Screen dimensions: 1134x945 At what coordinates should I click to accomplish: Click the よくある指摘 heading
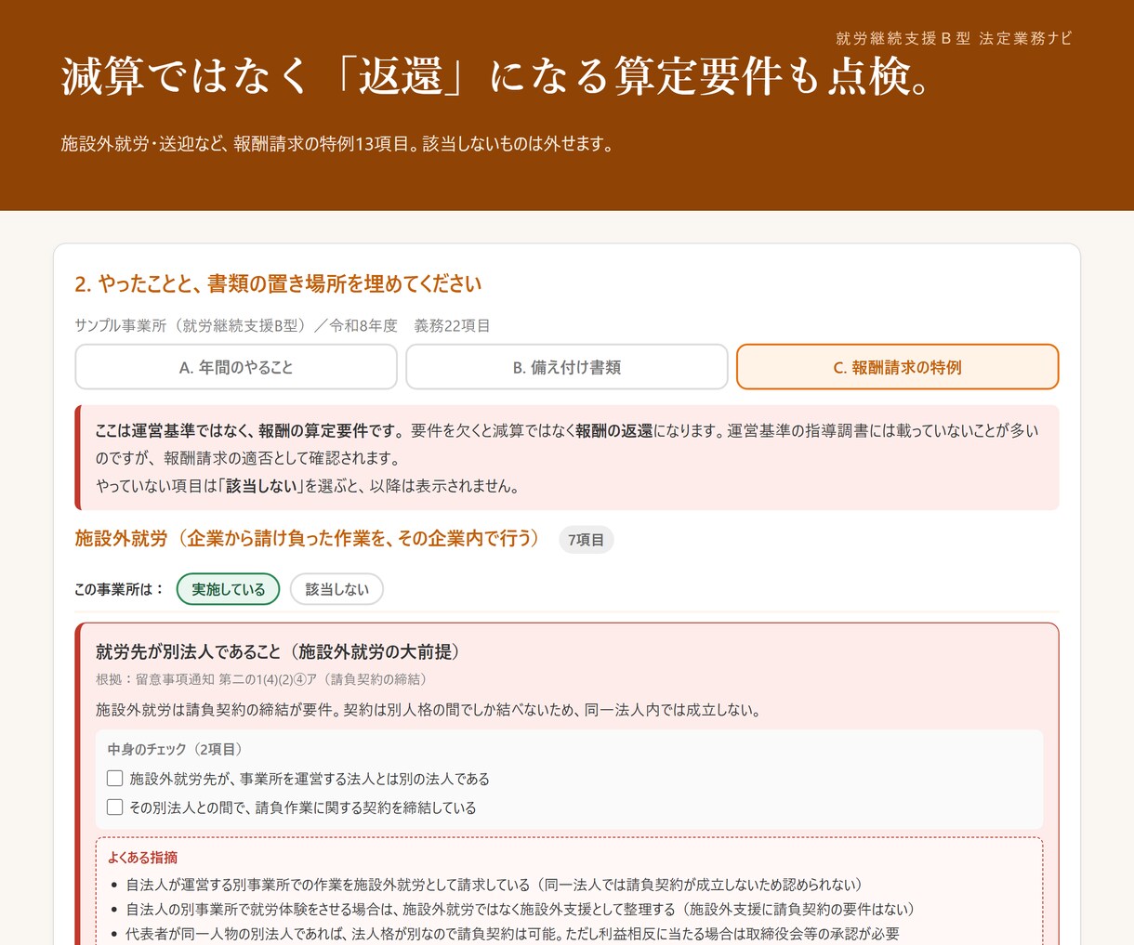(x=142, y=857)
